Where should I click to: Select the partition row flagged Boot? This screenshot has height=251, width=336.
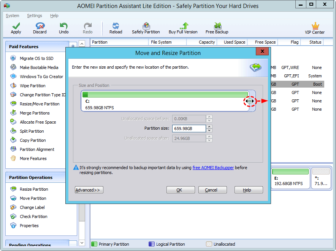point(298,84)
